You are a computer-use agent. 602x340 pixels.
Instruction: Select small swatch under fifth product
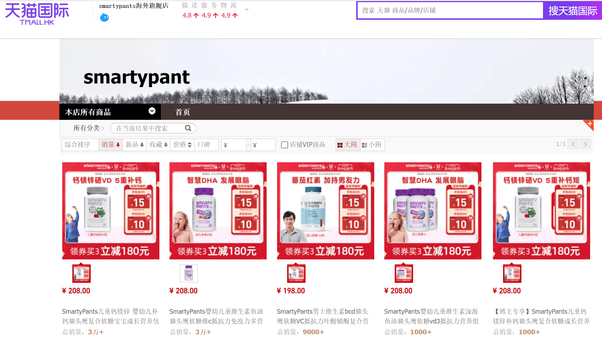[512, 273]
